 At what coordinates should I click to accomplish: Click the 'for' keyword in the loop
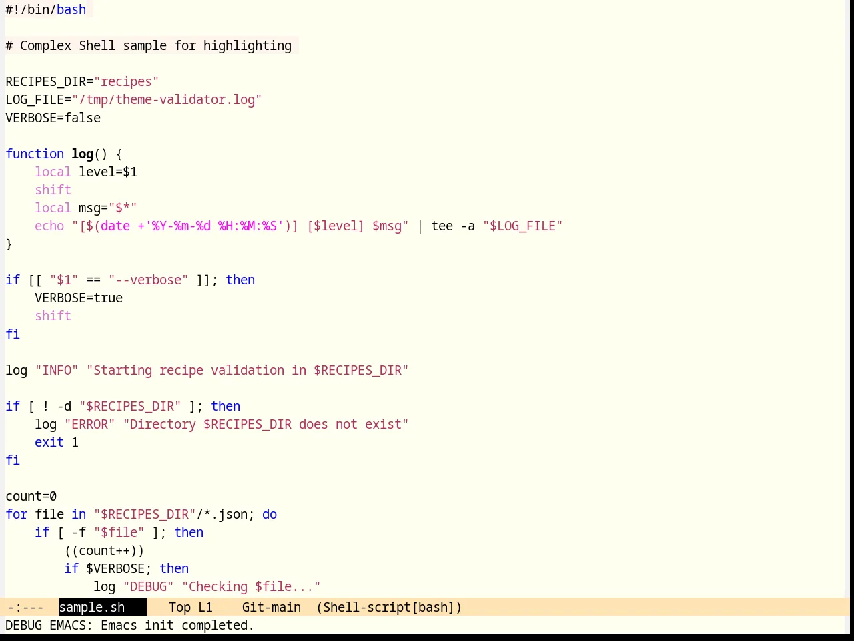coord(17,514)
